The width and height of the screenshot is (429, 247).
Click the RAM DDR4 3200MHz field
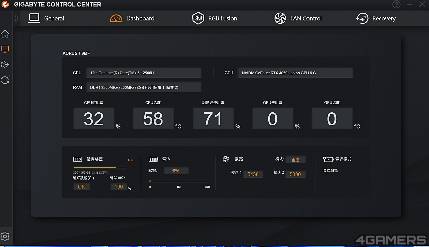(144, 87)
